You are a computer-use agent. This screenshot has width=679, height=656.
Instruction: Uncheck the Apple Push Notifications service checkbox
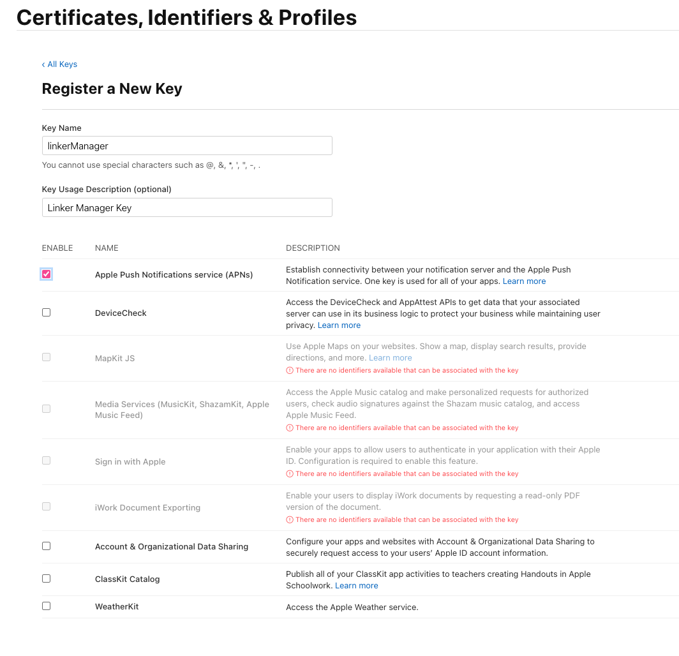tap(46, 274)
